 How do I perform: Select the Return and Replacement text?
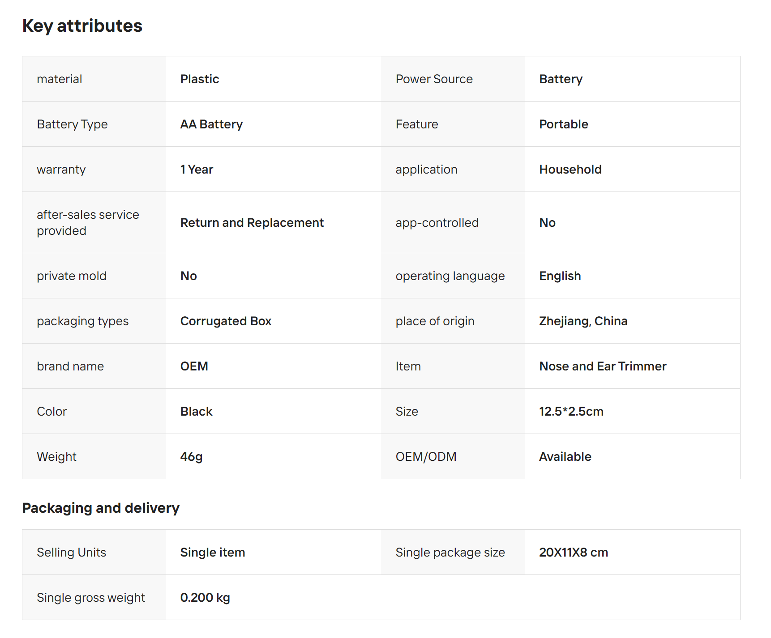pyautogui.click(x=252, y=223)
